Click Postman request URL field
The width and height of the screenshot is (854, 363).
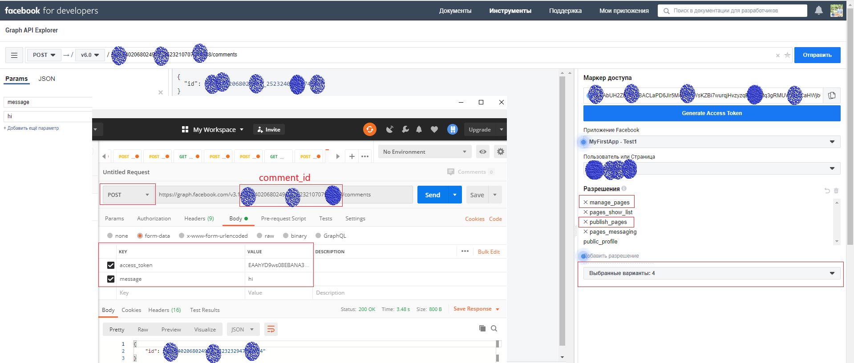click(x=284, y=195)
